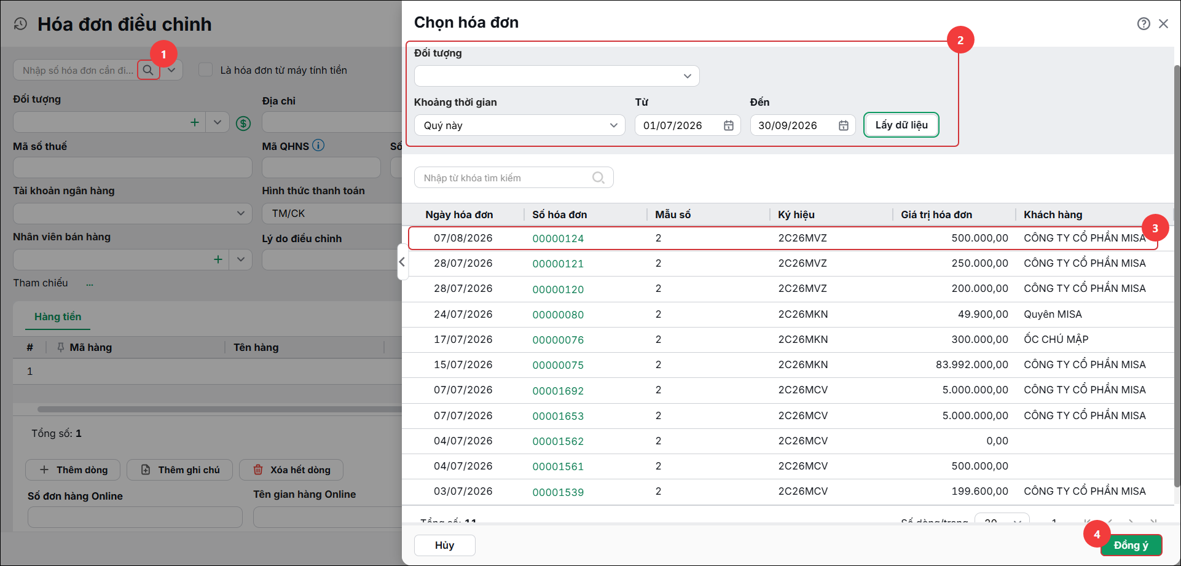
Task: Switch to the Hàng tiền tab
Action: point(58,316)
